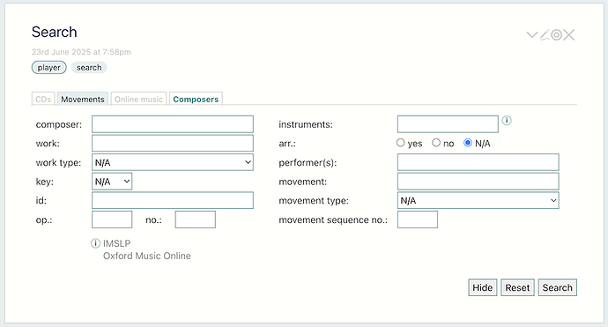Screen dimensions: 608x327
Task: Select the Online music tab
Action: [138, 99]
